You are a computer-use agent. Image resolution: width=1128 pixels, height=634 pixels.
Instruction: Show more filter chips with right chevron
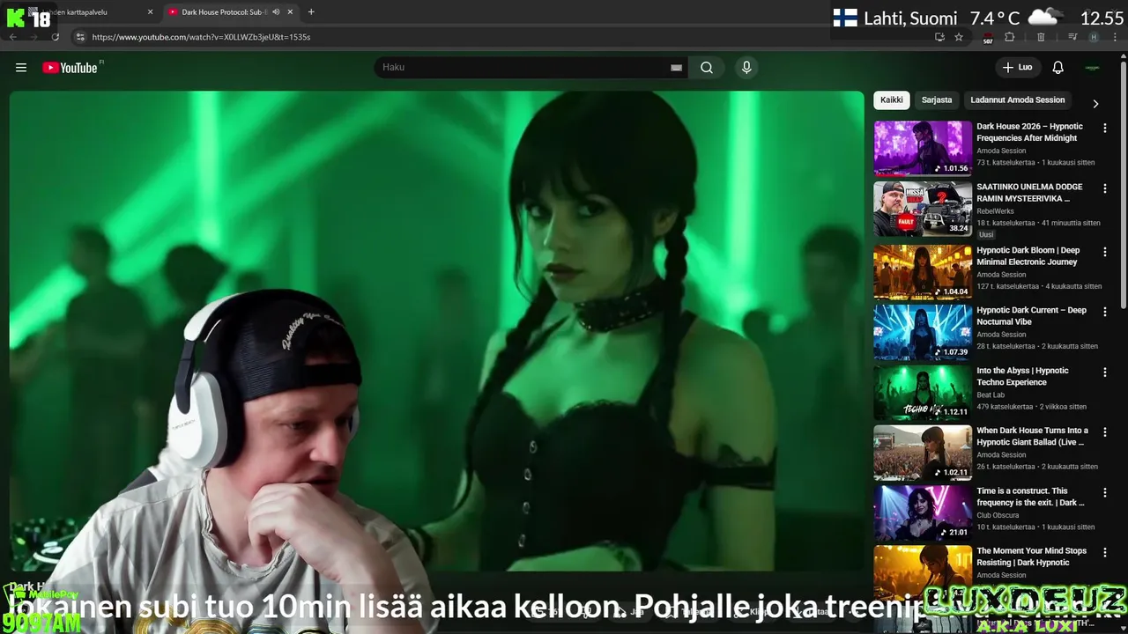click(x=1095, y=103)
